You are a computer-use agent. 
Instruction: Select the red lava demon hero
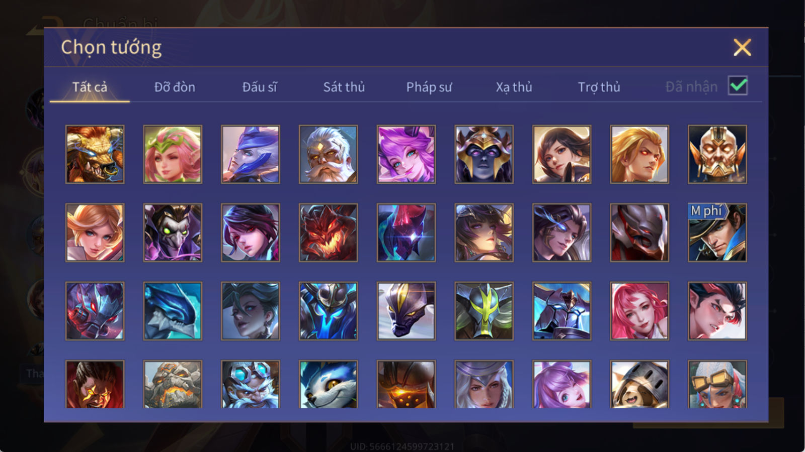tap(328, 233)
